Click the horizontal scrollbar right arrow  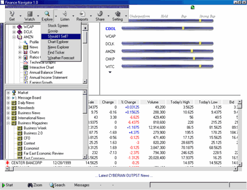(235, 169)
